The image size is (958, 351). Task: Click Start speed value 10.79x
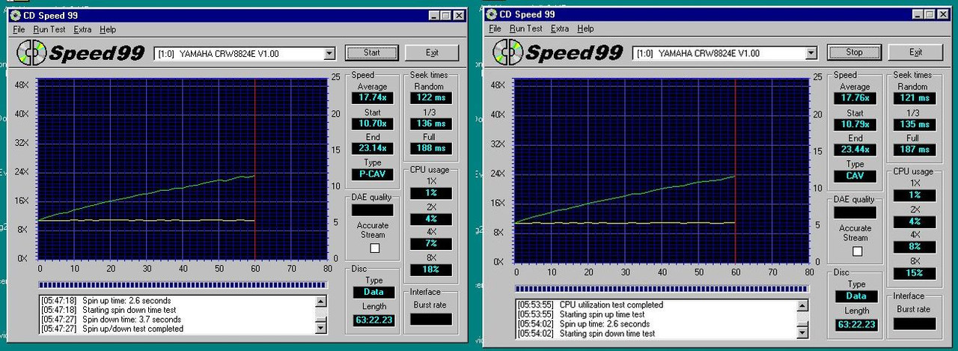click(x=855, y=125)
